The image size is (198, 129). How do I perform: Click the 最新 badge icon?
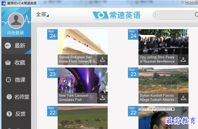(8, 46)
